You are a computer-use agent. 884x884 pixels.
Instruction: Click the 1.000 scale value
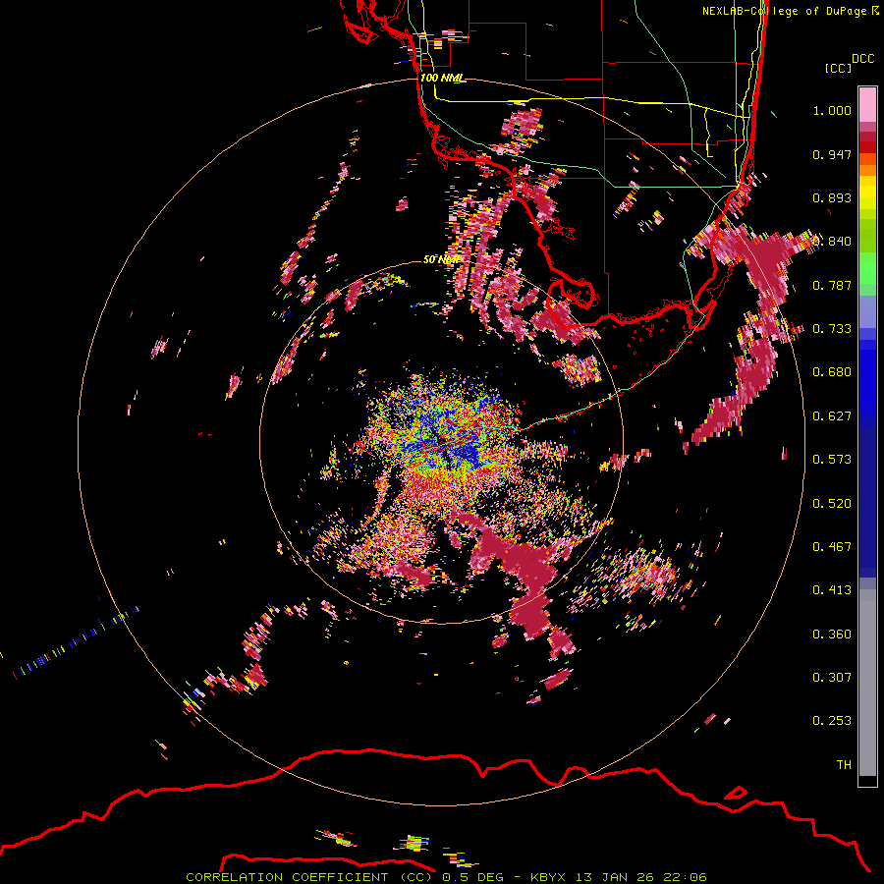[x=832, y=110]
